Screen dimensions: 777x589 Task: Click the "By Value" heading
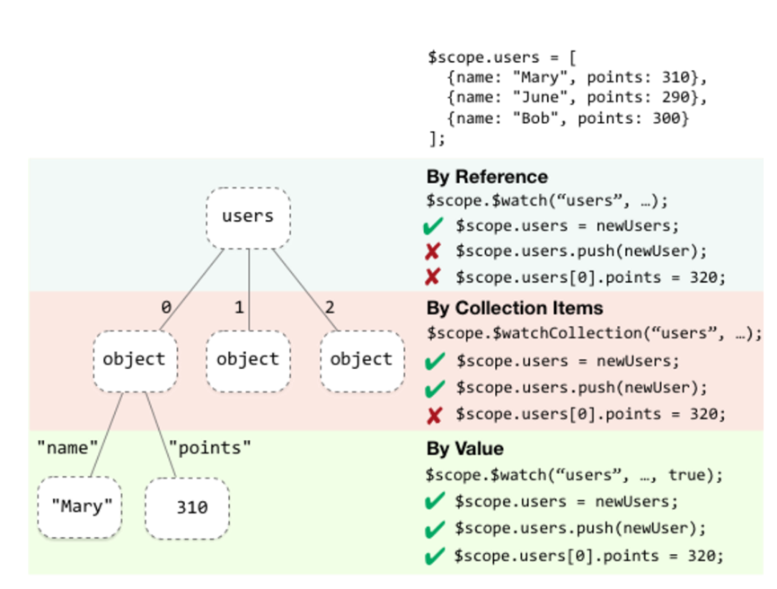point(465,449)
